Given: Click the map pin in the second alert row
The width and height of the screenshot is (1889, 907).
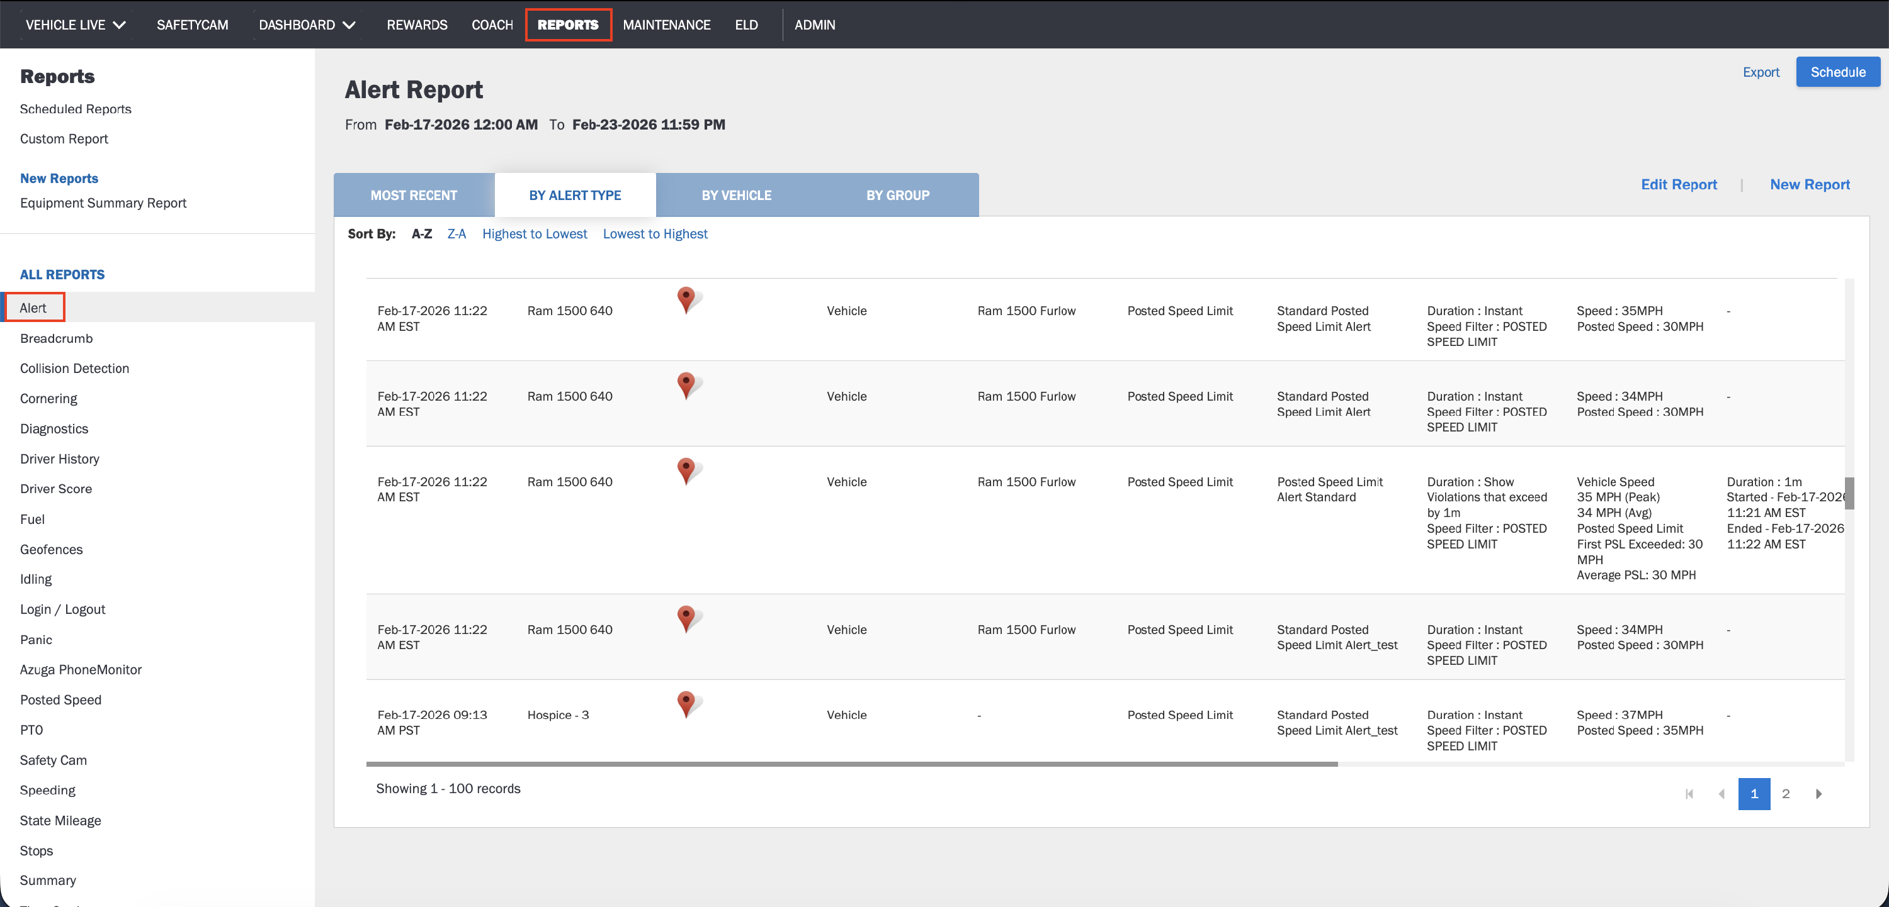Looking at the screenshot, I should pos(686,385).
